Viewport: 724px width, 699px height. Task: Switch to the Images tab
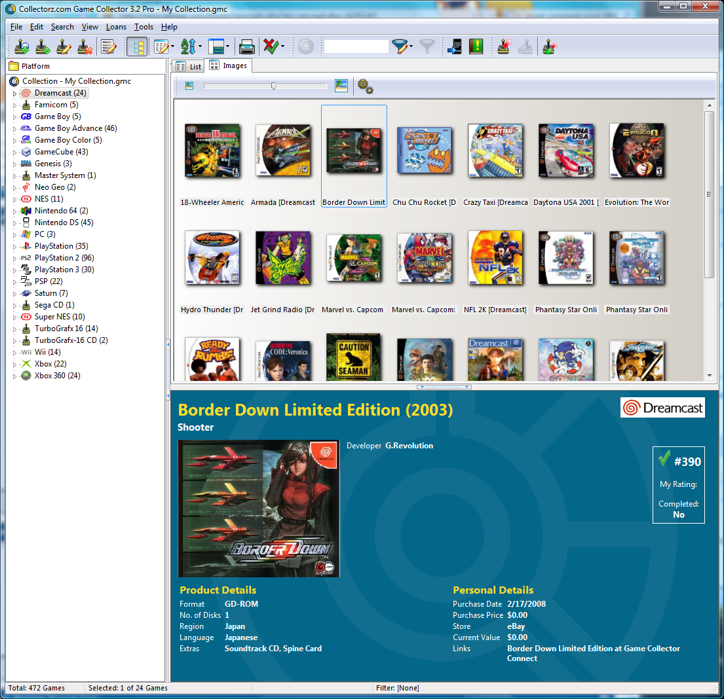(x=229, y=65)
